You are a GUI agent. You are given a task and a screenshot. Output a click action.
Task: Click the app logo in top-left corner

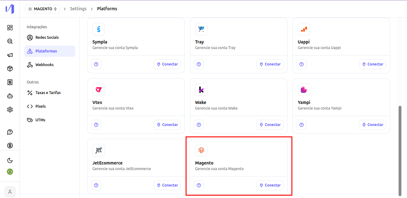click(x=10, y=9)
